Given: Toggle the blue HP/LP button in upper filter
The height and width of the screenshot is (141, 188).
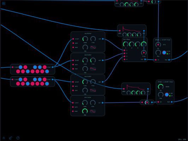Looking at the screenshot, I should pos(164,53).
